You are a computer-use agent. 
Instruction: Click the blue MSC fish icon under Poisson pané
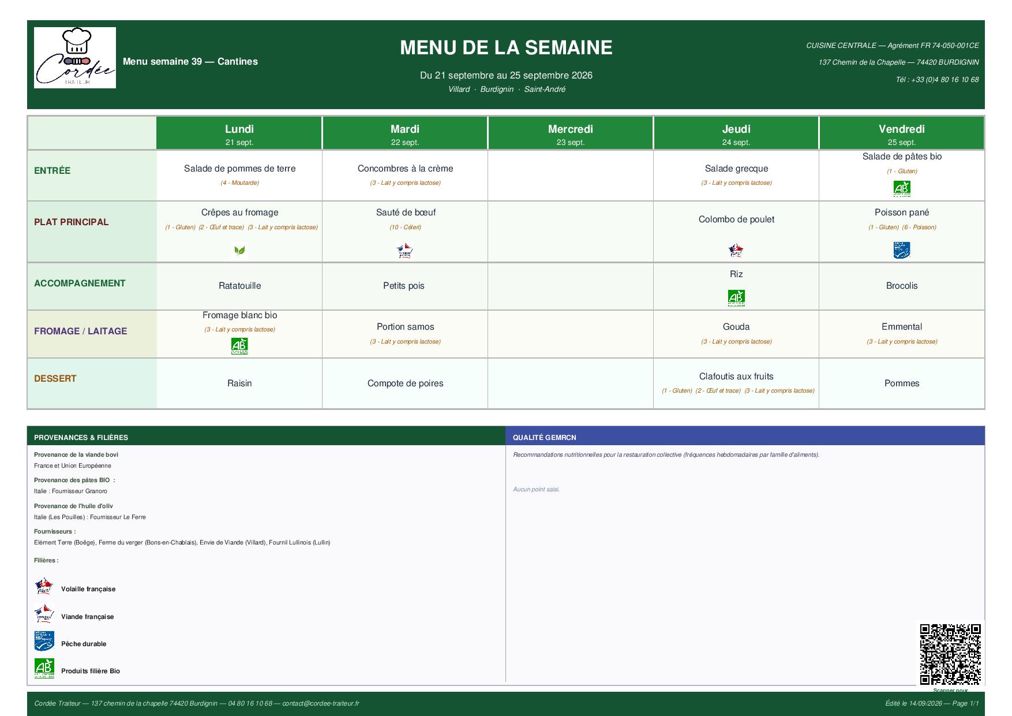pyautogui.click(x=902, y=250)
